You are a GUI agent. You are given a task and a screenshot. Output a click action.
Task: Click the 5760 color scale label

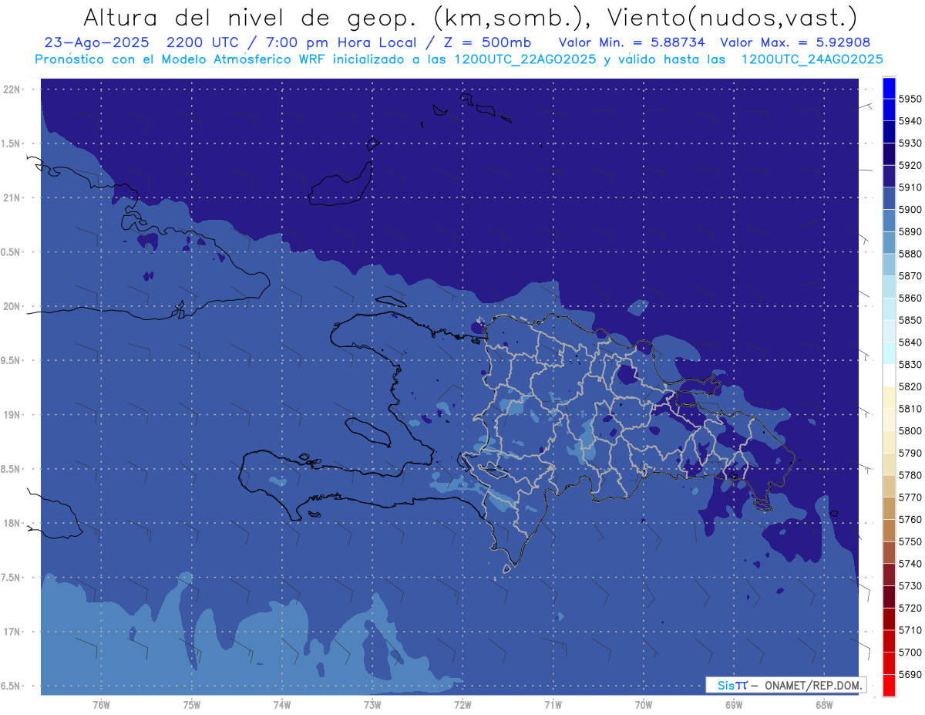(910, 519)
